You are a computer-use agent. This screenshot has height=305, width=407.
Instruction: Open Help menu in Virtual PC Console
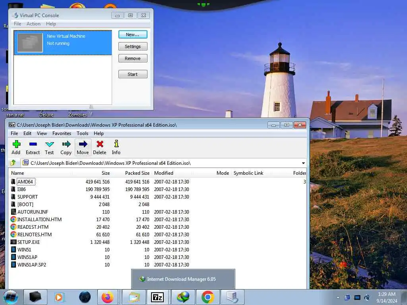point(51,23)
